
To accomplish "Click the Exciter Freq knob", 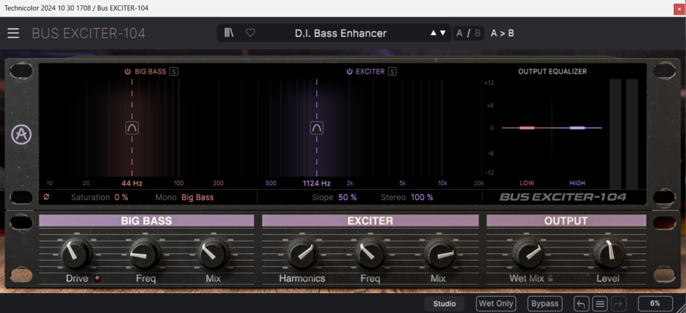I will point(370,253).
